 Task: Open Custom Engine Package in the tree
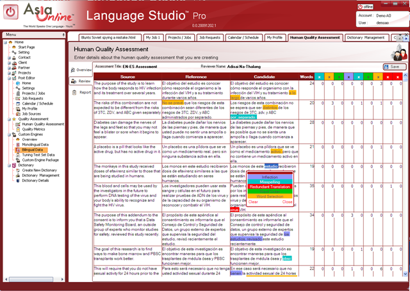point(40,160)
